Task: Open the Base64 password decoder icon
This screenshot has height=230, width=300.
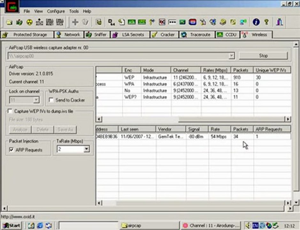Action: point(111,22)
